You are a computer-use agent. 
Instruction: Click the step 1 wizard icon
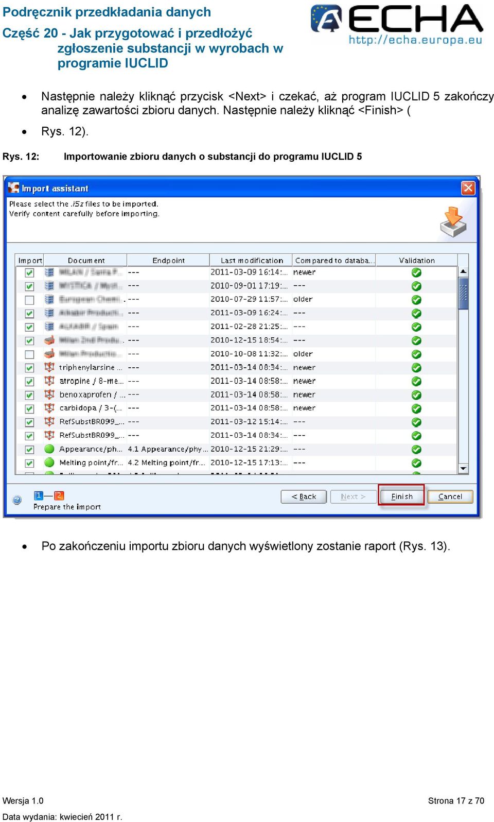tap(39, 495)
